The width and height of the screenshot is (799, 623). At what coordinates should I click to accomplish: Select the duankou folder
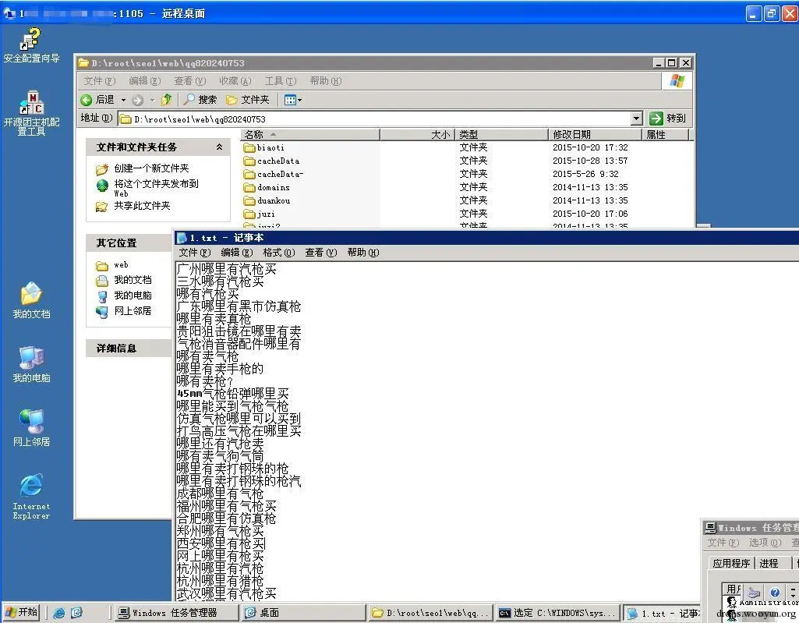pos(267,201)
